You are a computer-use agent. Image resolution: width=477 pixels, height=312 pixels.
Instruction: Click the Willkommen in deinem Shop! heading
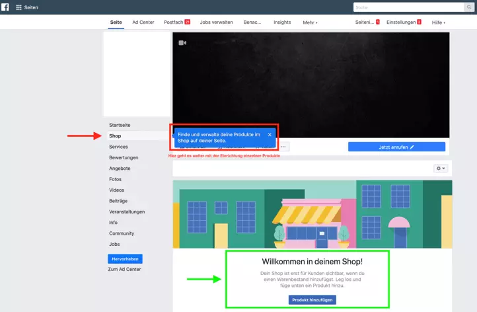coord(312,262)
